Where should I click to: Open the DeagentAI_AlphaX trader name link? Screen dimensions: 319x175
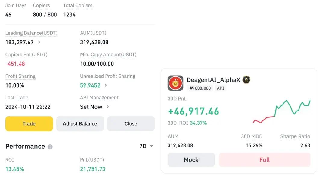click(213, 80)
